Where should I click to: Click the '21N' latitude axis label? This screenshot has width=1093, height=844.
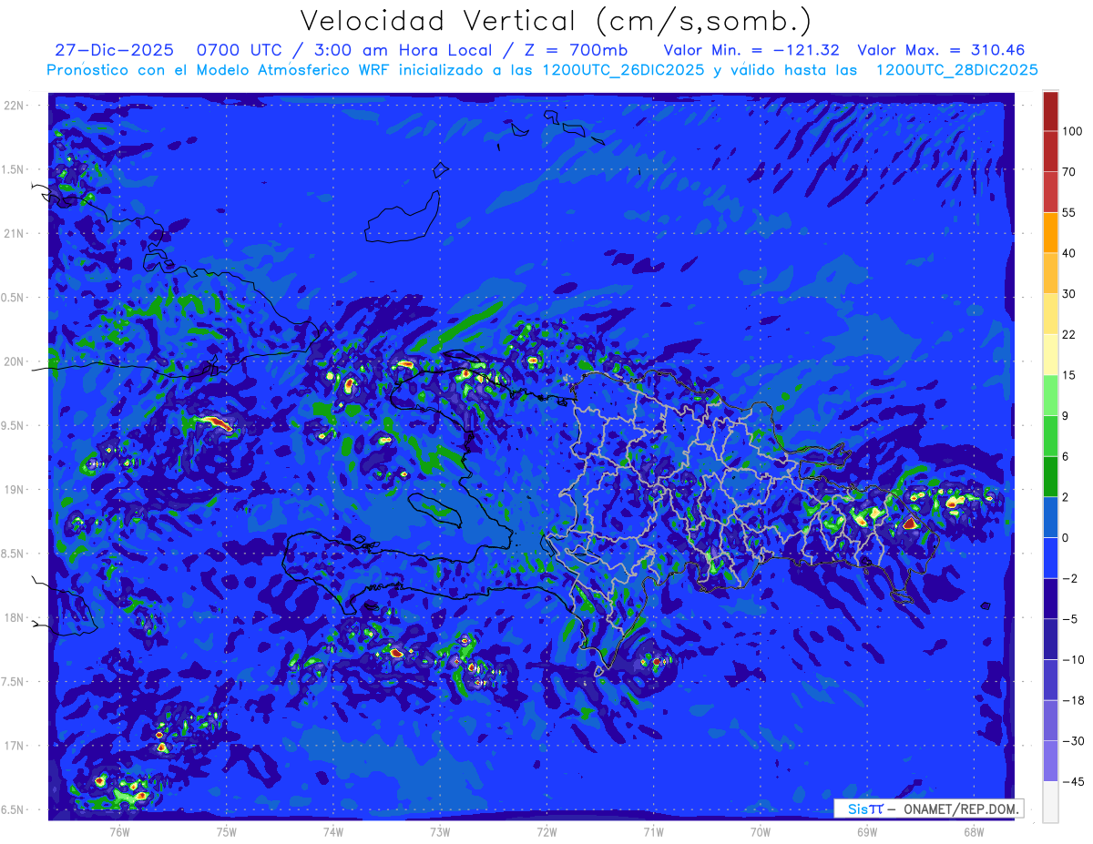14,234
